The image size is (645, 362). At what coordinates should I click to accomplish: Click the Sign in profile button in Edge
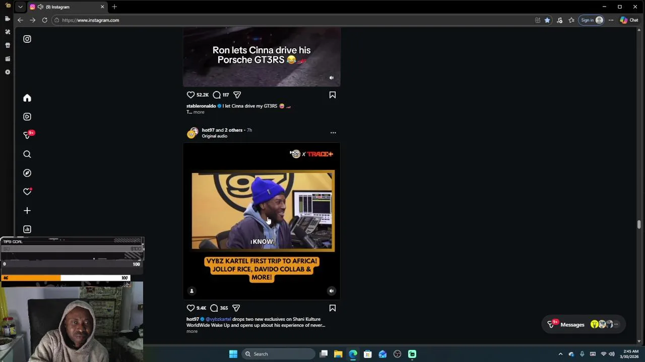pos(592,20)
